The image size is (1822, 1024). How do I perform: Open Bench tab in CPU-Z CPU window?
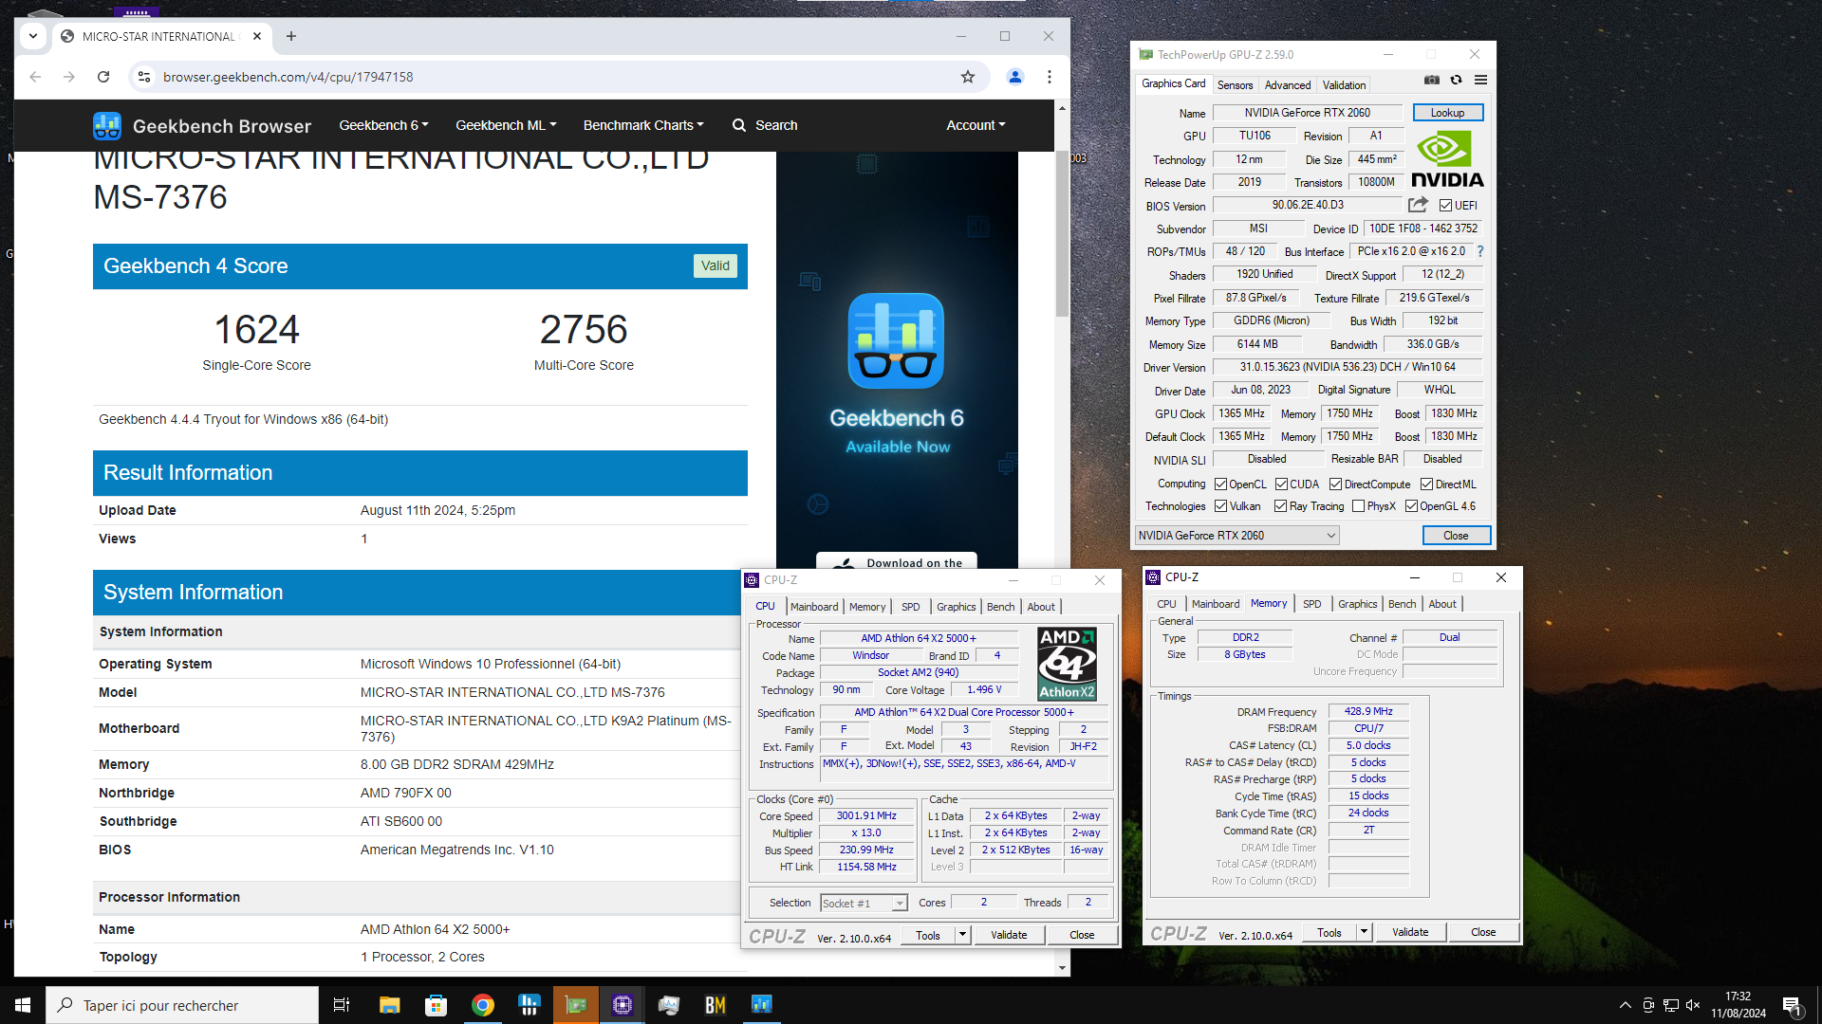(x=1000, y=607)
